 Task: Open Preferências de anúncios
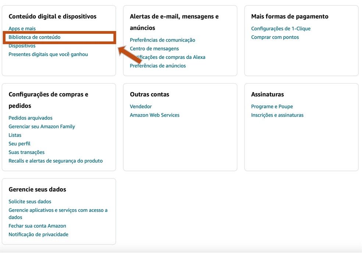(x=158, y=66)
